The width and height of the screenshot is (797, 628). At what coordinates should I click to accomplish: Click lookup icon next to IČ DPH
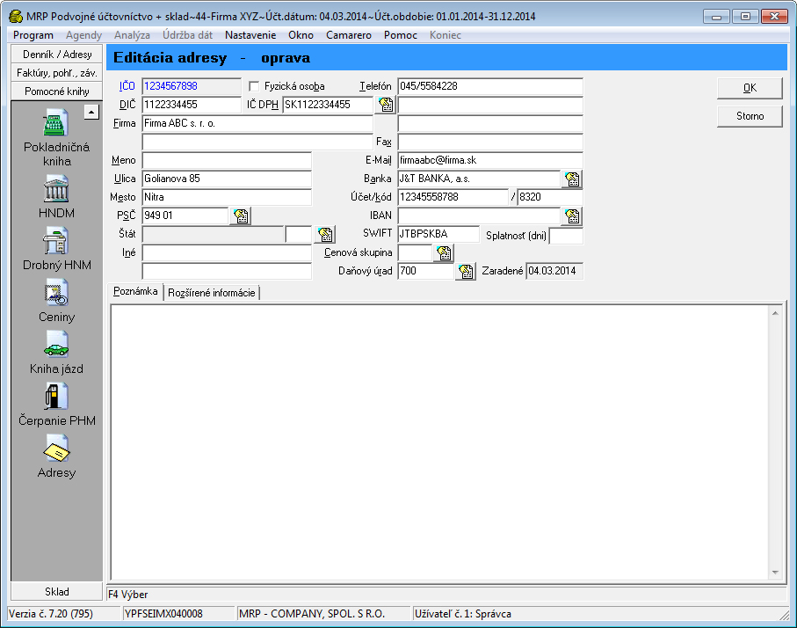click(x=386, y=105)
